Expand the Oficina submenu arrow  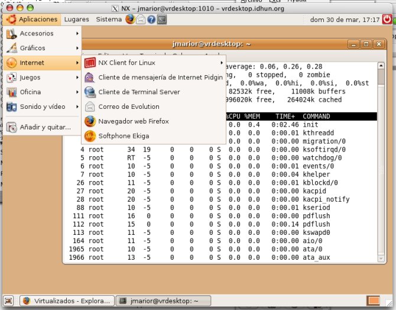(77, 92)
